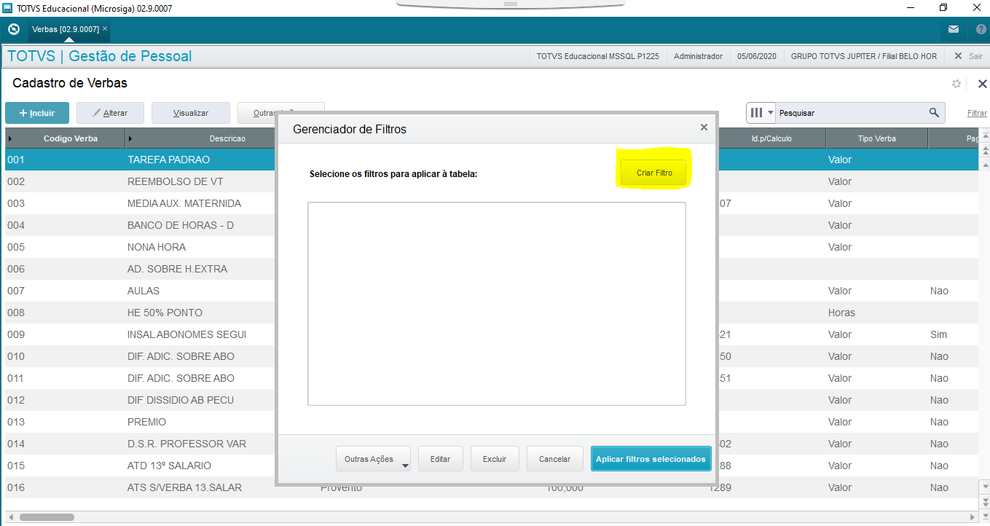Restore down the application window
This screenshot has width=990, height=526.
coord(943,7)
